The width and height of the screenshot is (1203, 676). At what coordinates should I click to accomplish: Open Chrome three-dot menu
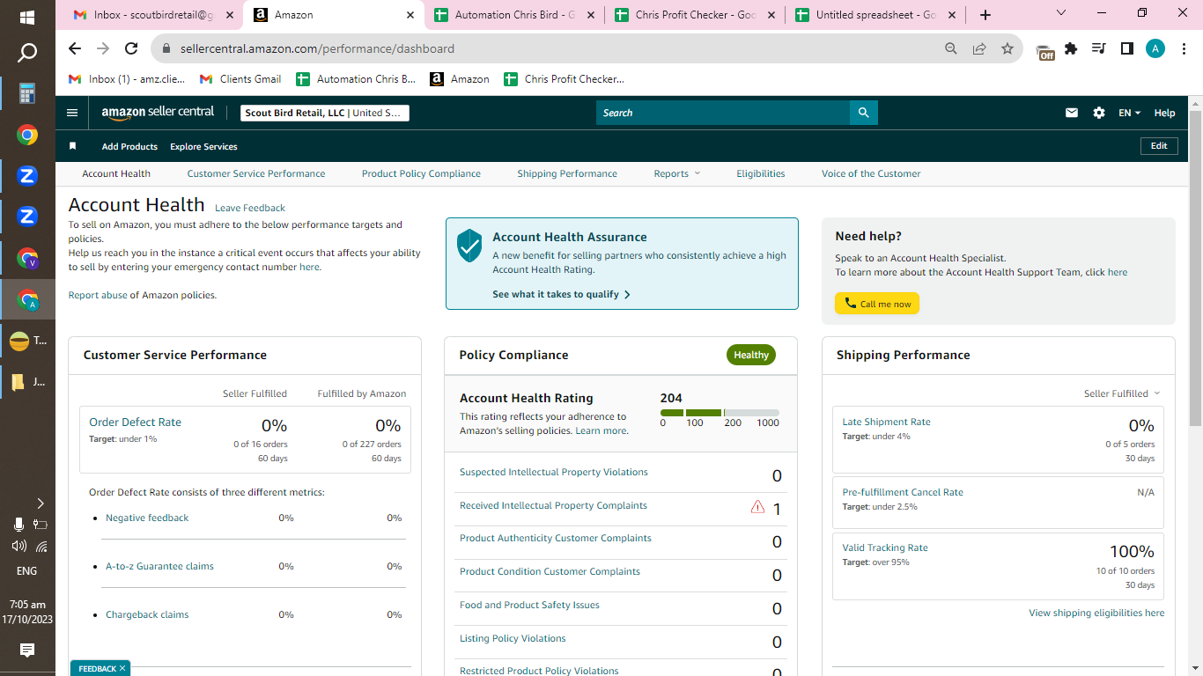tap(1184, 49)
